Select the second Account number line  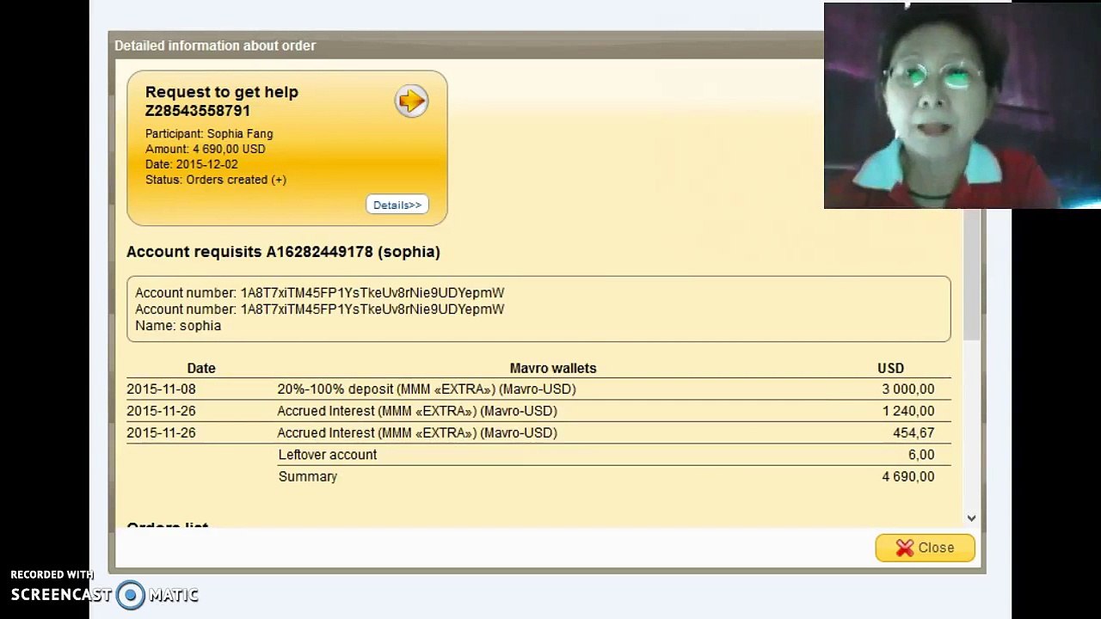[320, 309]
